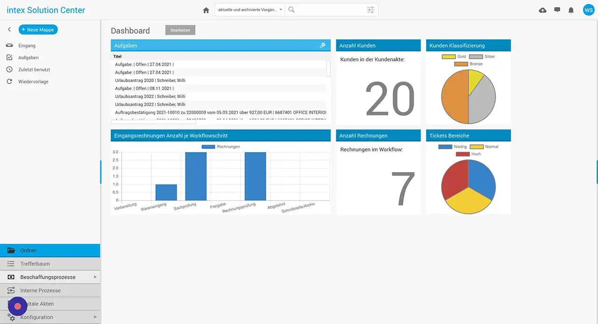Go to the home dashboard icon
This screenshot has width=598, height=324.
tap(206, 10)
